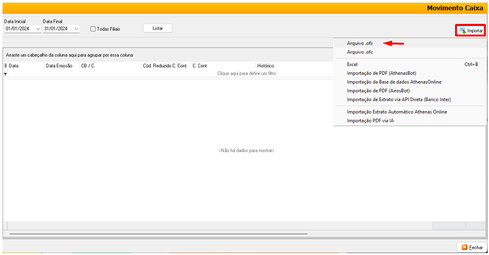Select Arquivo .ofc import option
This screenshot has height=255, width=489.
(x=359, y=52)
